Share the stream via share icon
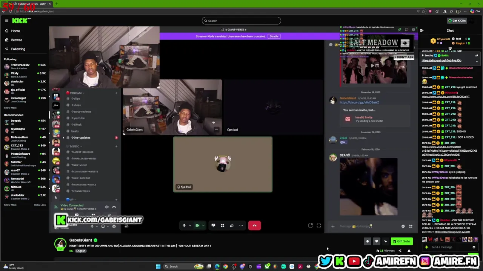The image size is (483, 271). [x=400, y=251]
